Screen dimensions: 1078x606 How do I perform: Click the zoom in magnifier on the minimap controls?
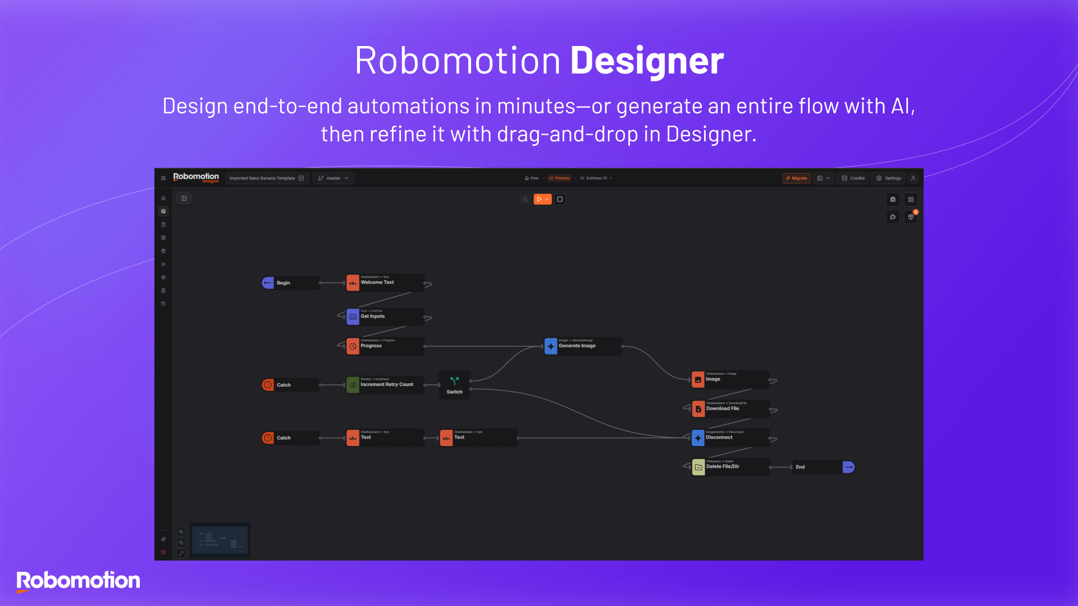click(x=181, y=532)
